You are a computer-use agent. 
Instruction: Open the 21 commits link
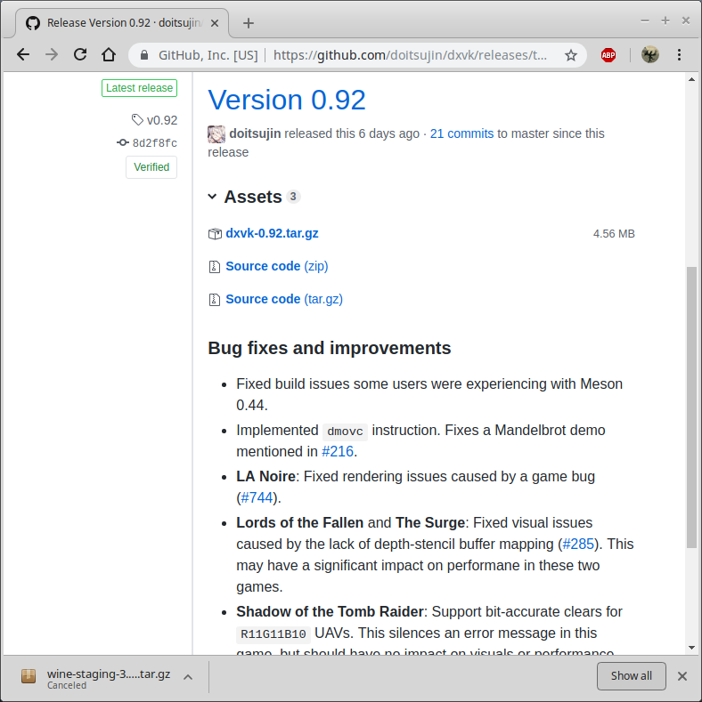tap(461, 133)
